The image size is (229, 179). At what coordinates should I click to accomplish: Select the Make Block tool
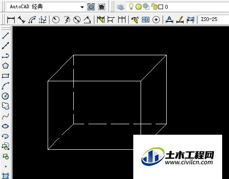(x=5, y=156)
